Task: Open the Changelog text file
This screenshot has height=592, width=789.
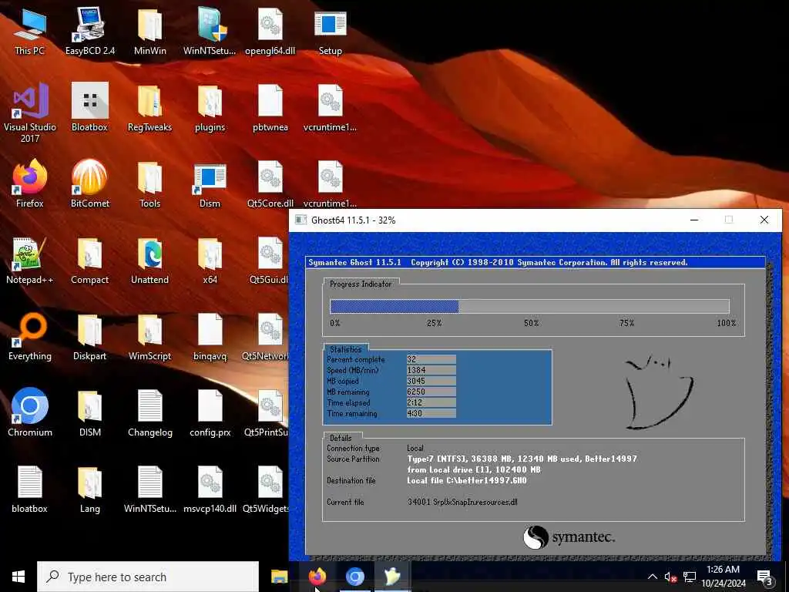Action: pos(150,413)
